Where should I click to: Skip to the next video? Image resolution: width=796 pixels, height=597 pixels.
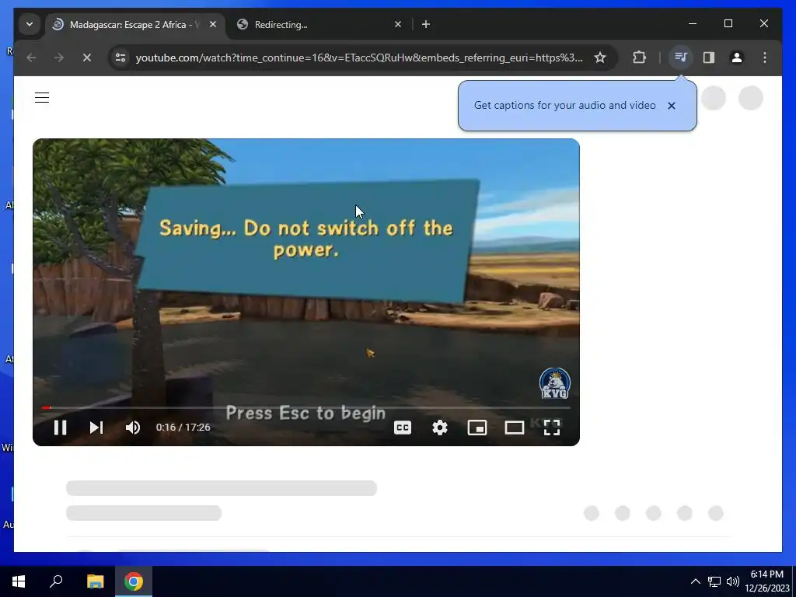coord(96,428)
